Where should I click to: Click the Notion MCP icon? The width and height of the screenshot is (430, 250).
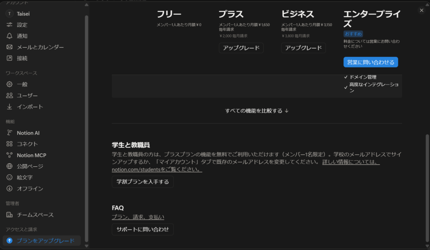(x=10, y=155)
